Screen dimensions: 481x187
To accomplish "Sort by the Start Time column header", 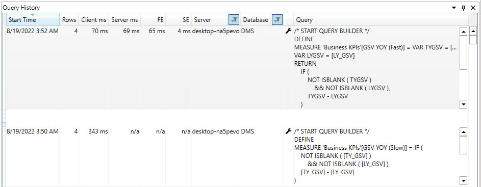I will pos(33,20).
